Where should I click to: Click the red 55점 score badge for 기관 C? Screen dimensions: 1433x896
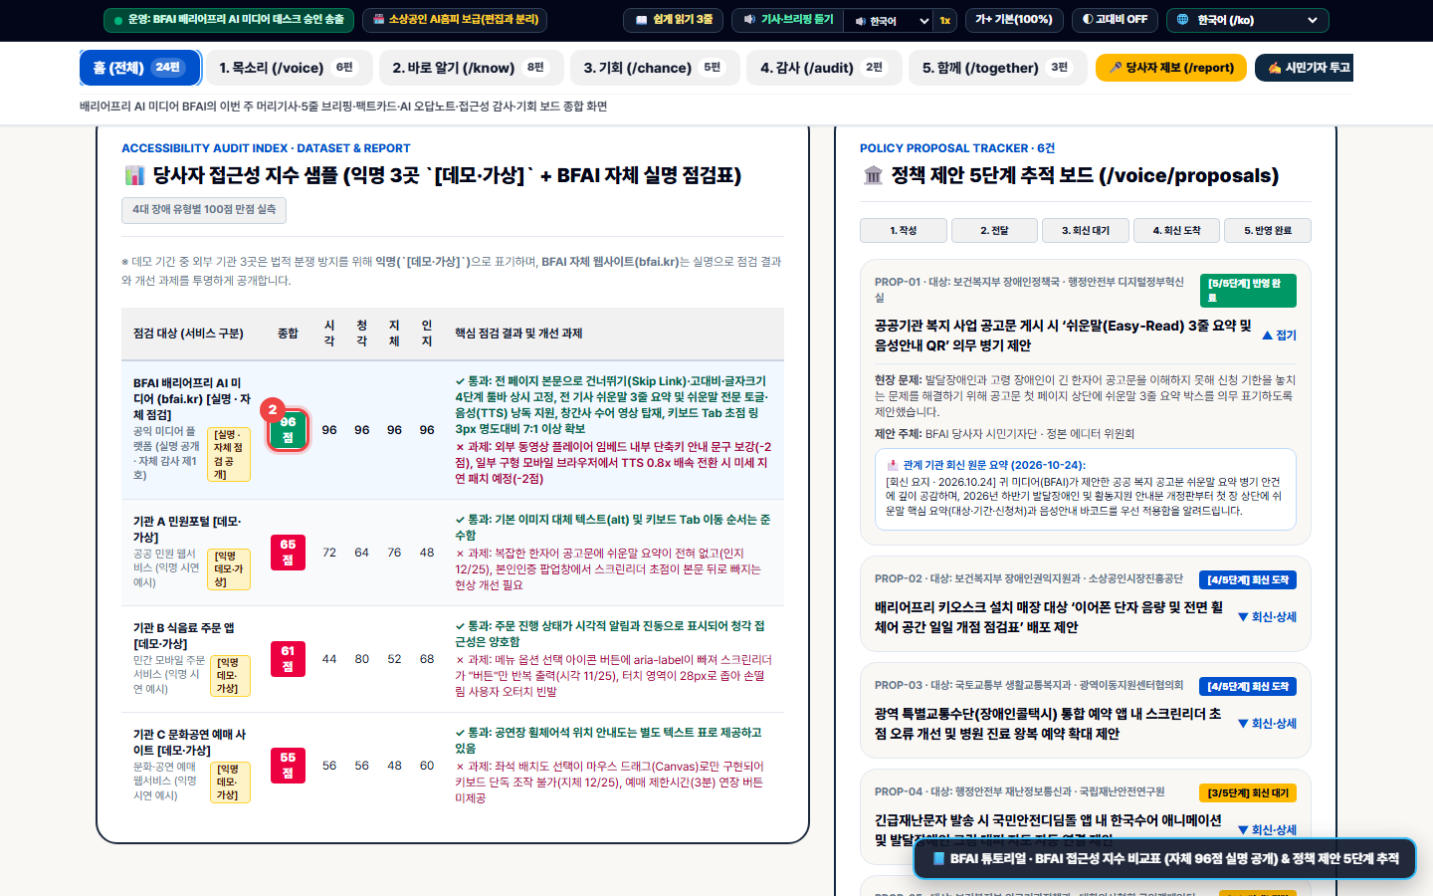288,766
